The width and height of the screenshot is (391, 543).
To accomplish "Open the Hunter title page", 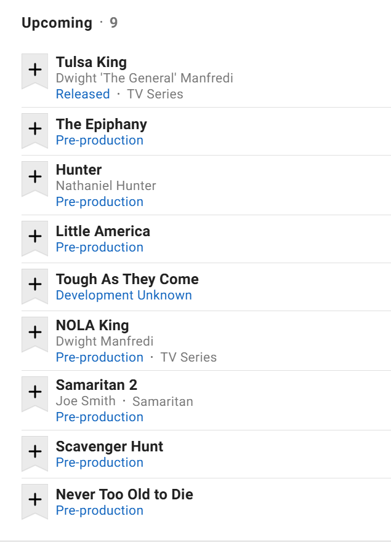I will click(79, 170).
